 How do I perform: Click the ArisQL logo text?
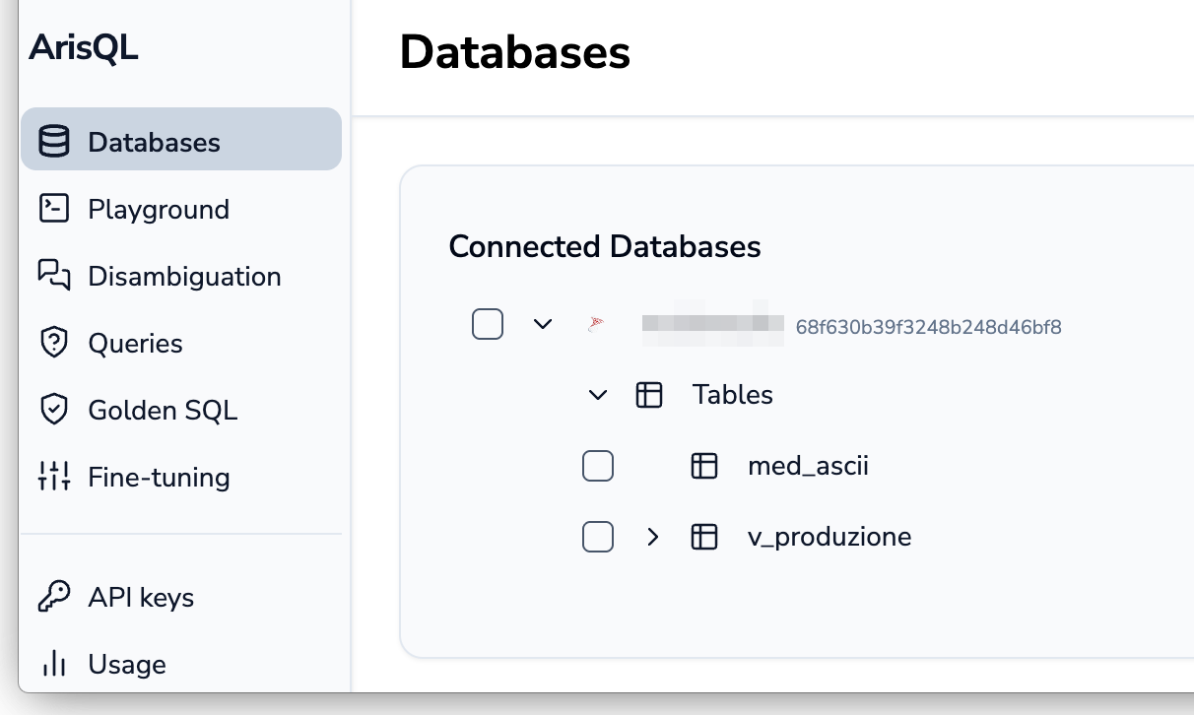[x=84, y=47]
